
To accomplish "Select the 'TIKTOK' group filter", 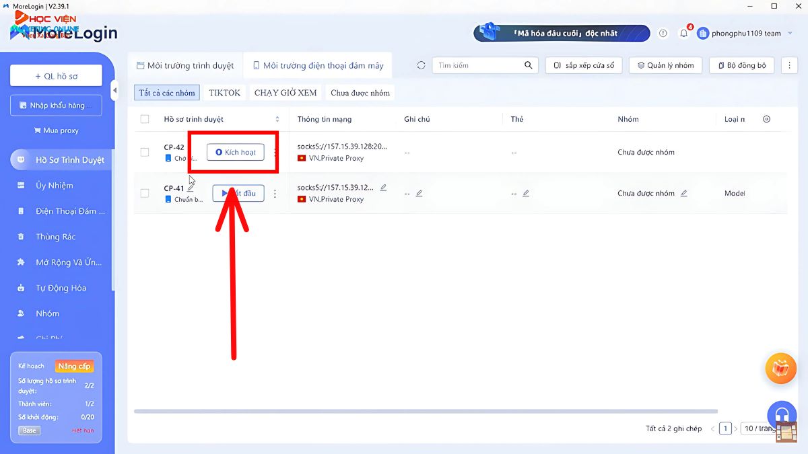I will [224, 93].
